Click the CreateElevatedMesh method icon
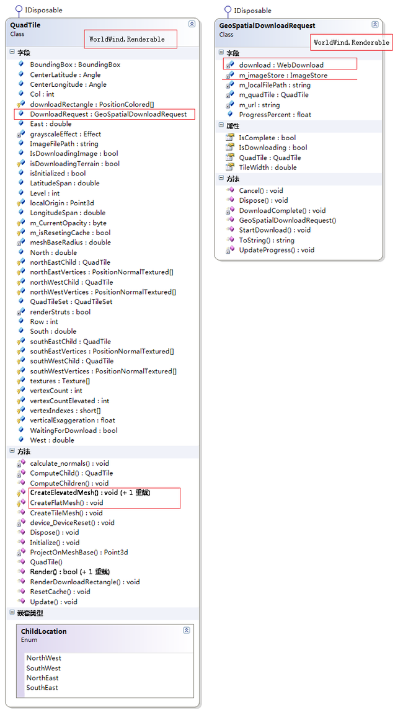 (21, 492)
